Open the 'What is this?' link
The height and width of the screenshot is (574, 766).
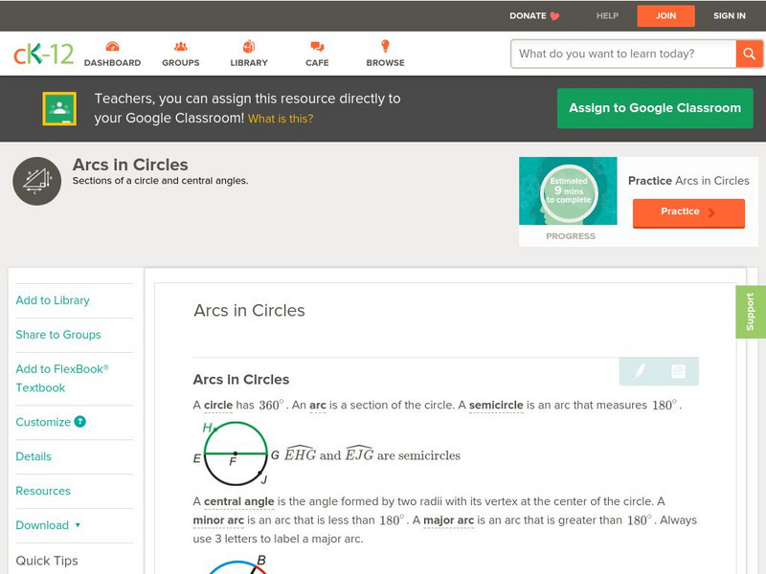281,119
